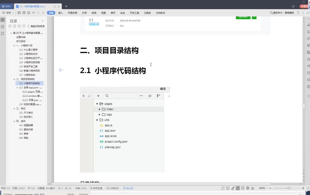Screen dimensions: 310x195
Task: Open the 文档助手 tab
Action: click(160, 13)
